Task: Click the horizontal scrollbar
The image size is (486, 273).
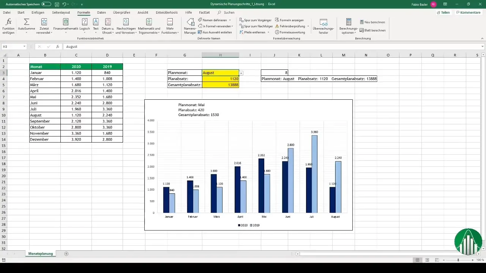Action: click(388, 253)
